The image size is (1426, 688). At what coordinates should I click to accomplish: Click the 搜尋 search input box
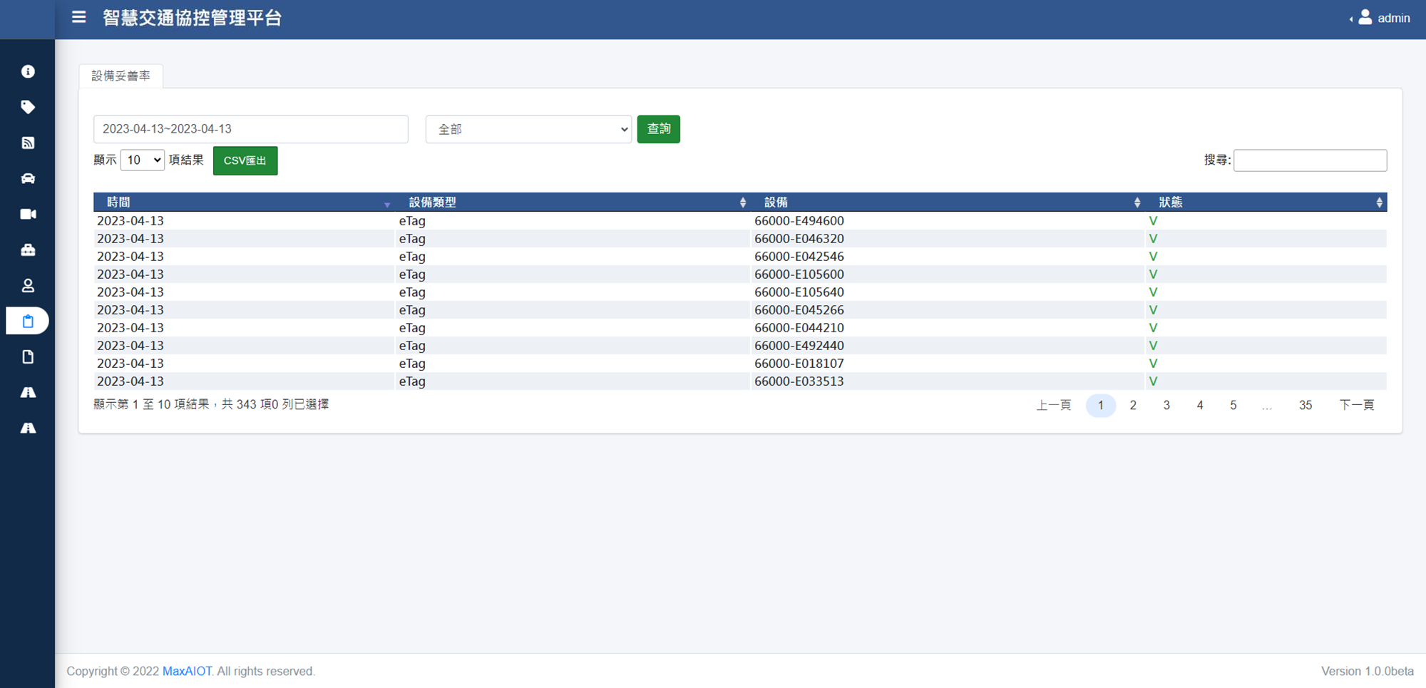[1310, 160]
